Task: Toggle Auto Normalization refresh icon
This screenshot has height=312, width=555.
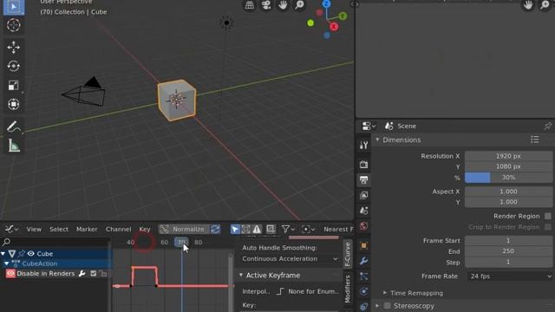Action: click(216, 229)
